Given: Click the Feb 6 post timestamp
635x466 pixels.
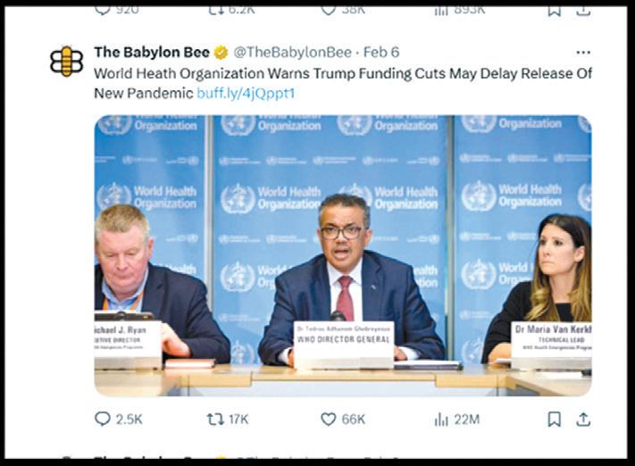Looking at the screenshot, I should pyautogui.click(x=381, y=53).
